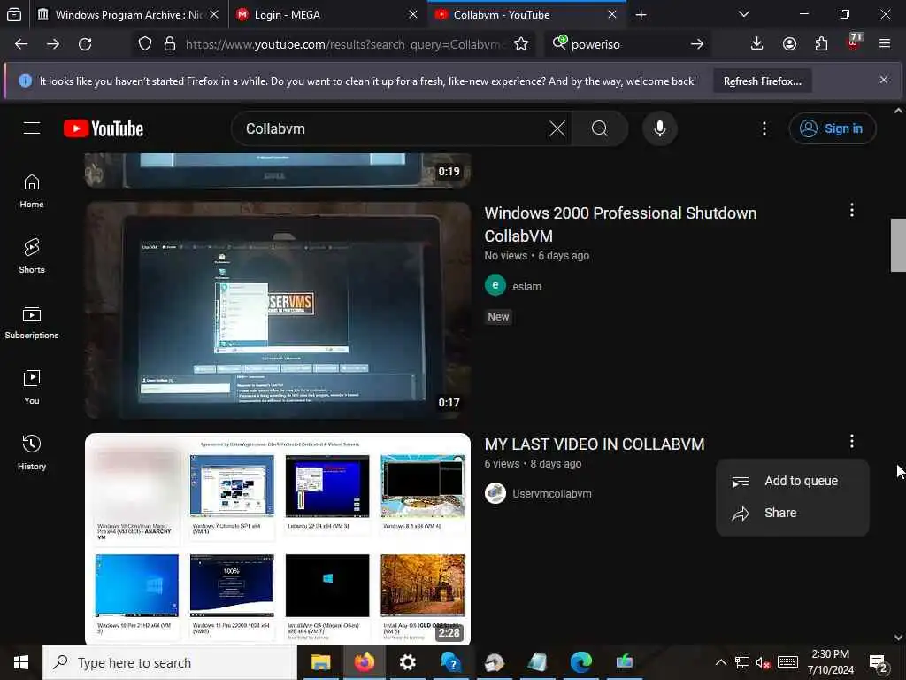Start voice search with microphone
The image size is (906, 680).
[x=660, y=128]
